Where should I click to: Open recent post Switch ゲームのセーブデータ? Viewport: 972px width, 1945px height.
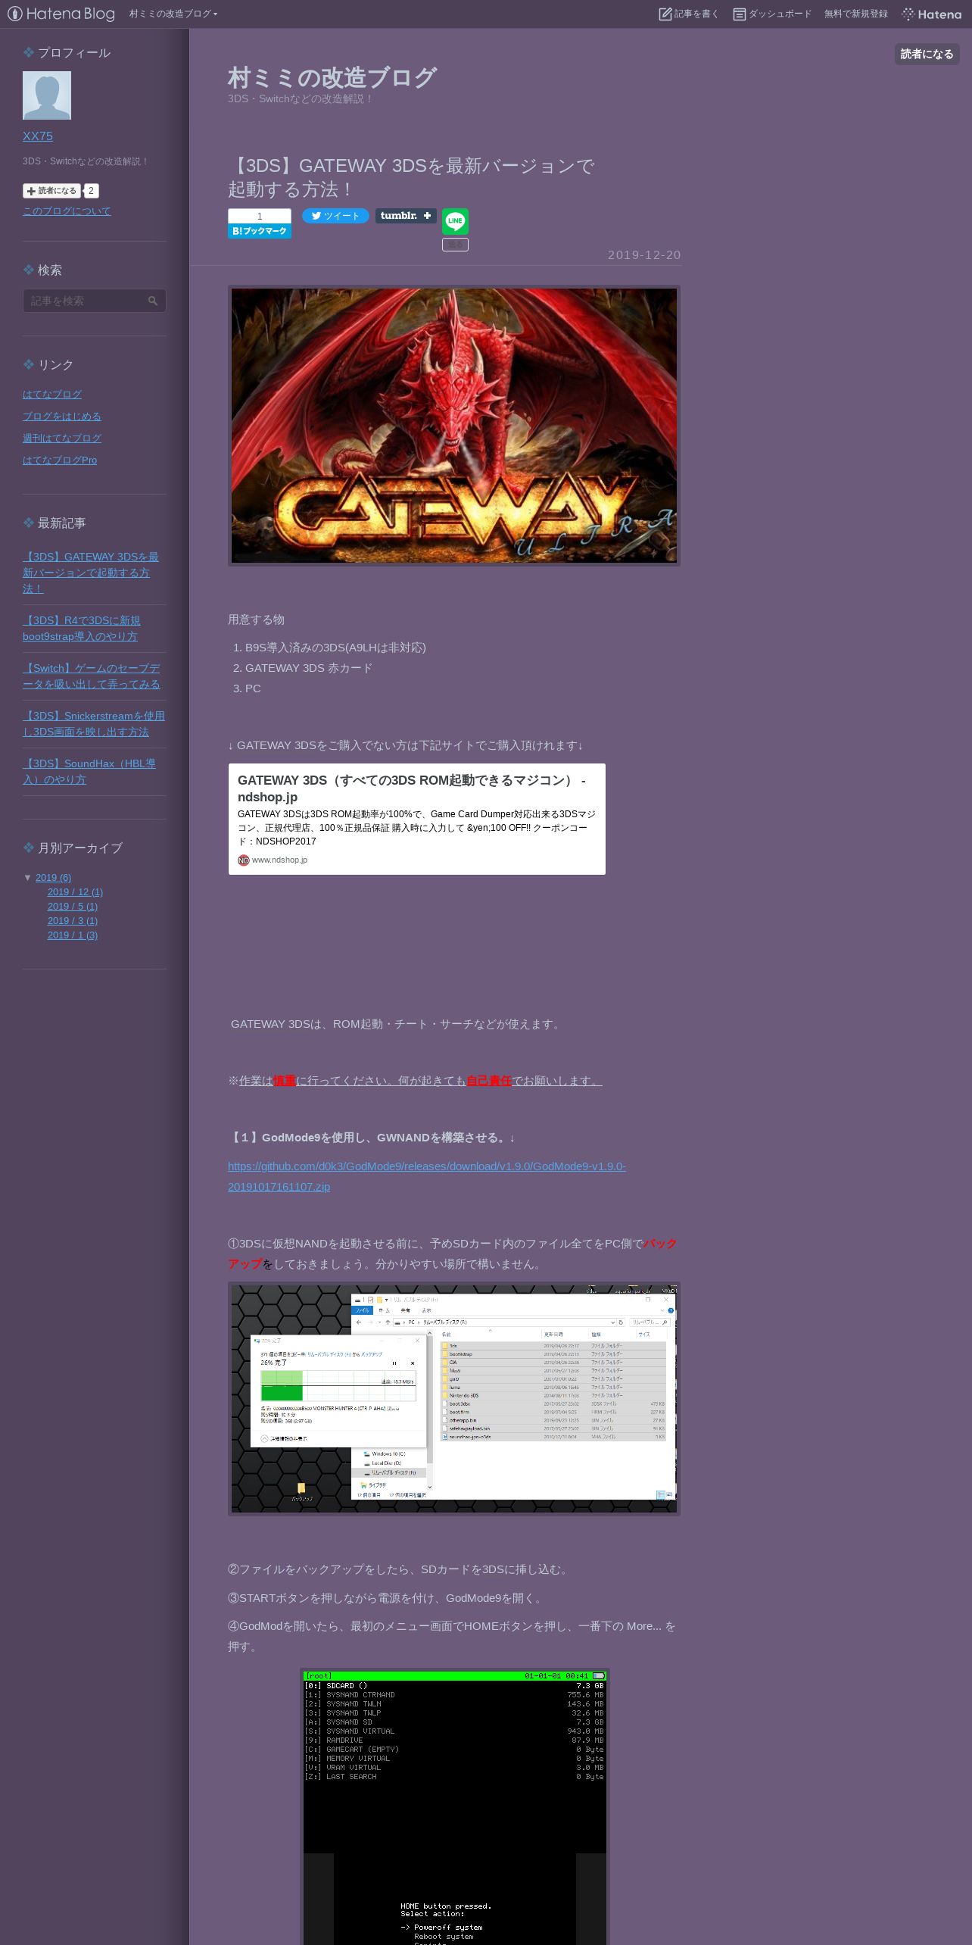pos(92,676)
